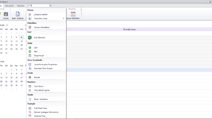Click the Yeni Görev icon
This screenshot has width=212, height=119.
point(30,86)
